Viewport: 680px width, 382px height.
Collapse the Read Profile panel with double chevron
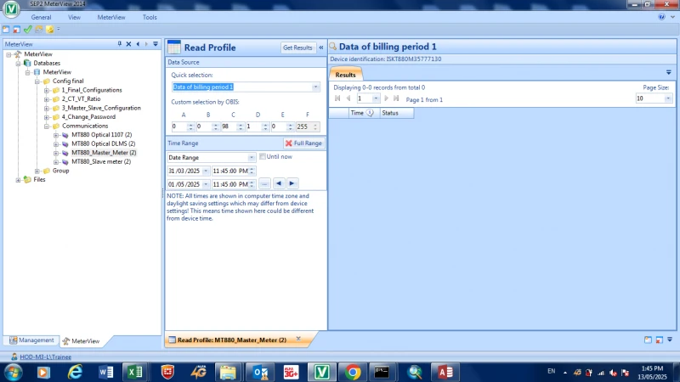321,48
